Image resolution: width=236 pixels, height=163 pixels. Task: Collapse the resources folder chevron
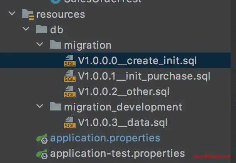click(x=12, y=15)
